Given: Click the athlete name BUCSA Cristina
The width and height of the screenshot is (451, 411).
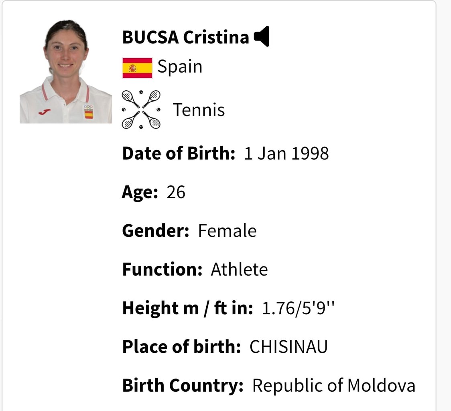Looking at the screenshot, I should point(185,37).
